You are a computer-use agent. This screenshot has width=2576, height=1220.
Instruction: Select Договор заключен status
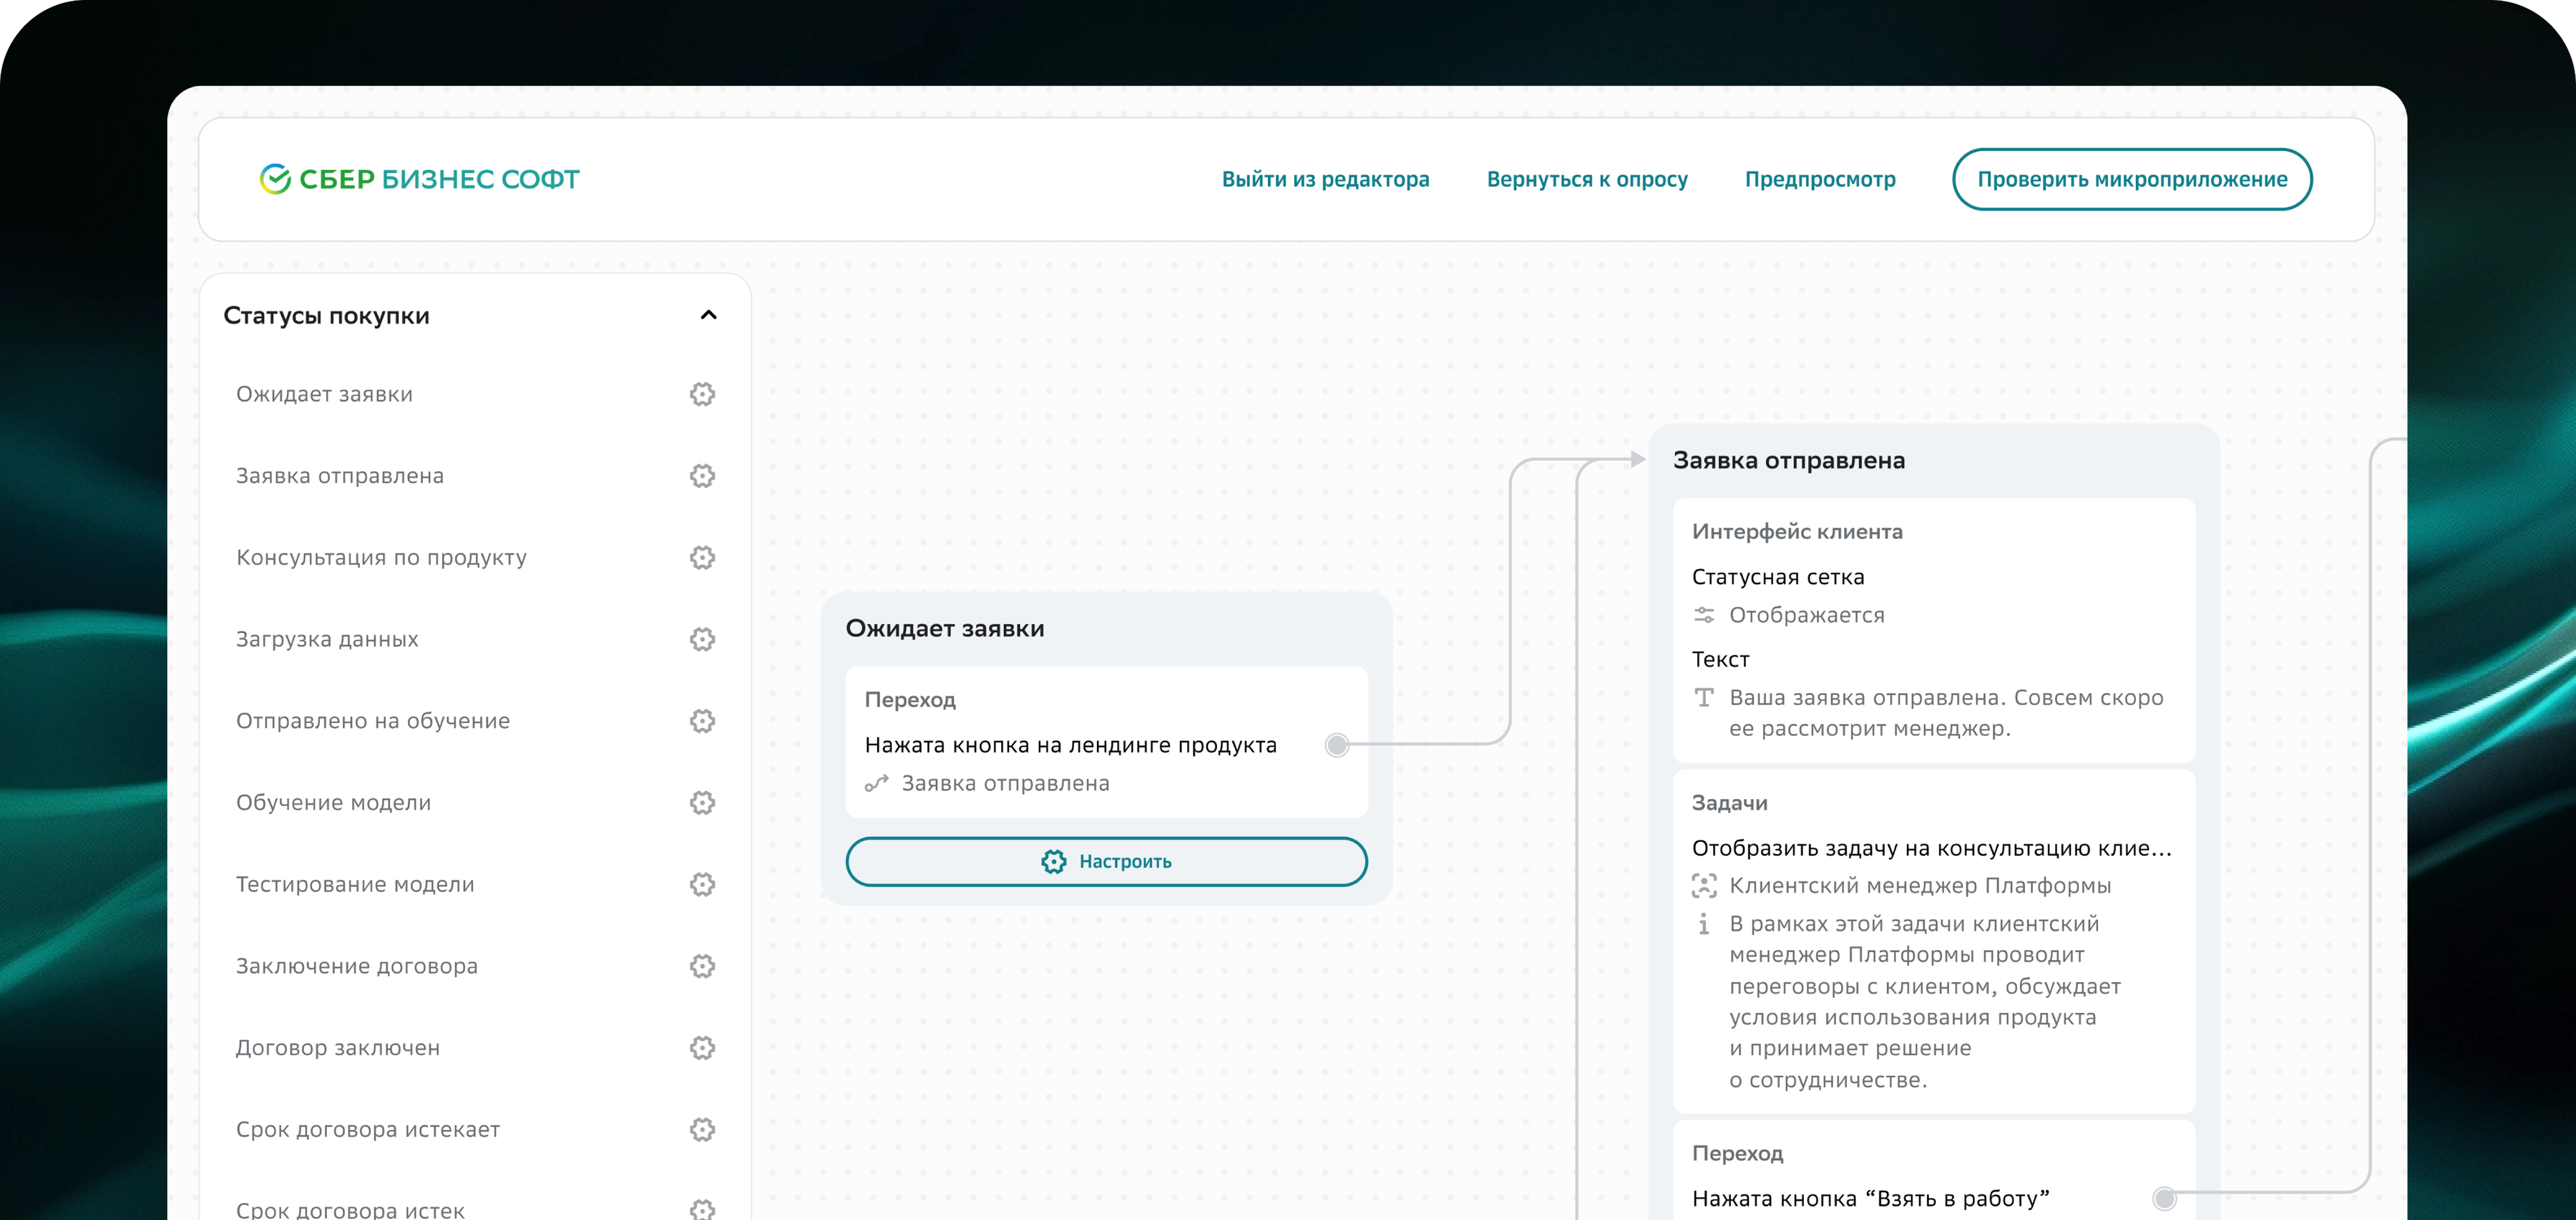pos(338,1048)
